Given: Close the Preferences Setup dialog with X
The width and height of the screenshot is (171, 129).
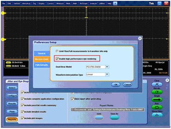Looking at the screenshot, I should pos(140,38).
